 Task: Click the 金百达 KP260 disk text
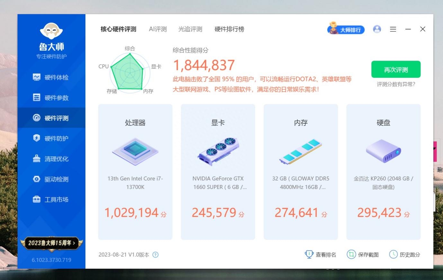(384, 183)
